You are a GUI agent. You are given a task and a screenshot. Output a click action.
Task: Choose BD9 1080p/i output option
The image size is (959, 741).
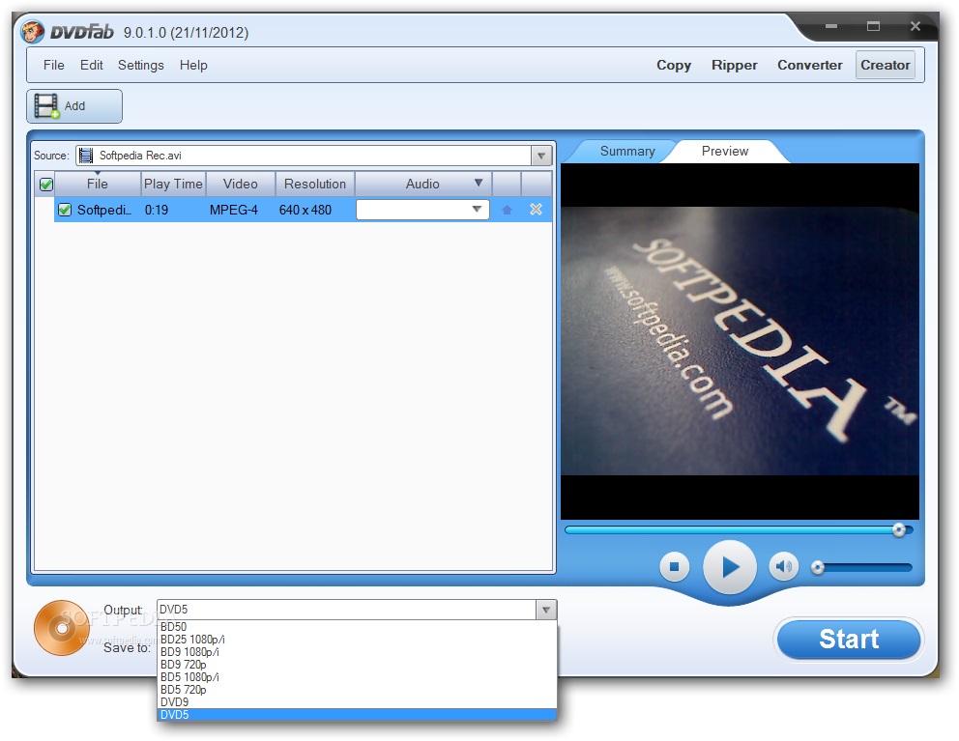click(357, 652)
